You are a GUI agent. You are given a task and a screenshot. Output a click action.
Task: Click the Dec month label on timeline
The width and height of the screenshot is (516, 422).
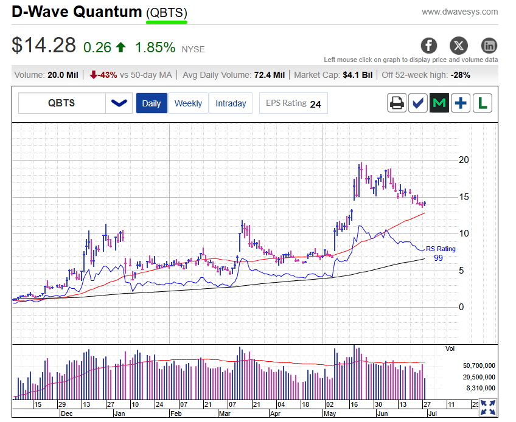[x=67, y=413]
